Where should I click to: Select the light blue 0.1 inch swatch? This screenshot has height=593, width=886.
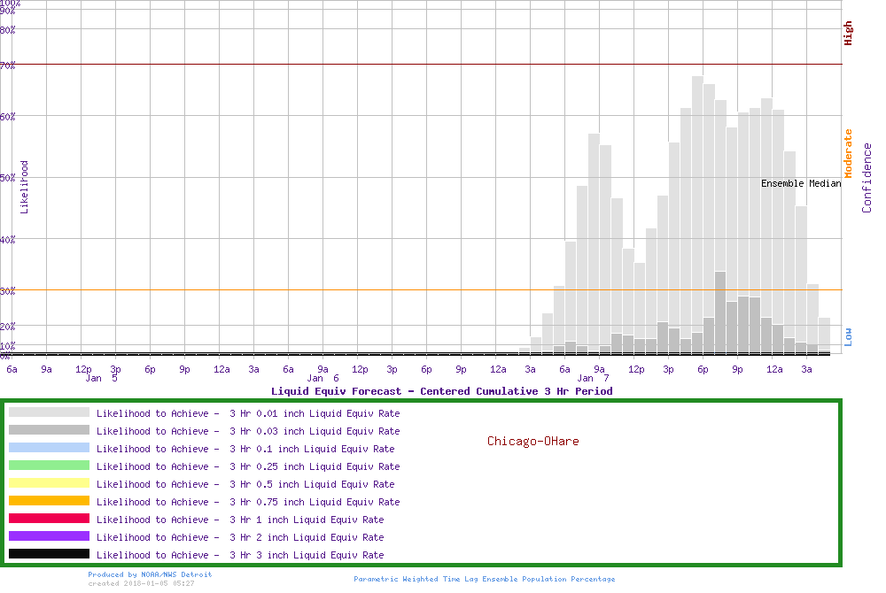(49, 448)
